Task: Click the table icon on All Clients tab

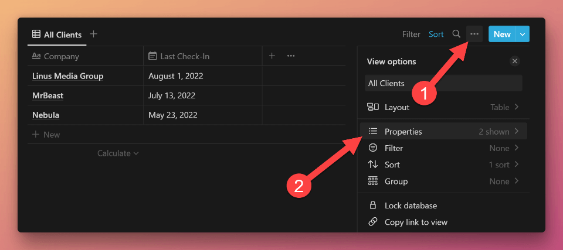Action: tap(36, 35)
